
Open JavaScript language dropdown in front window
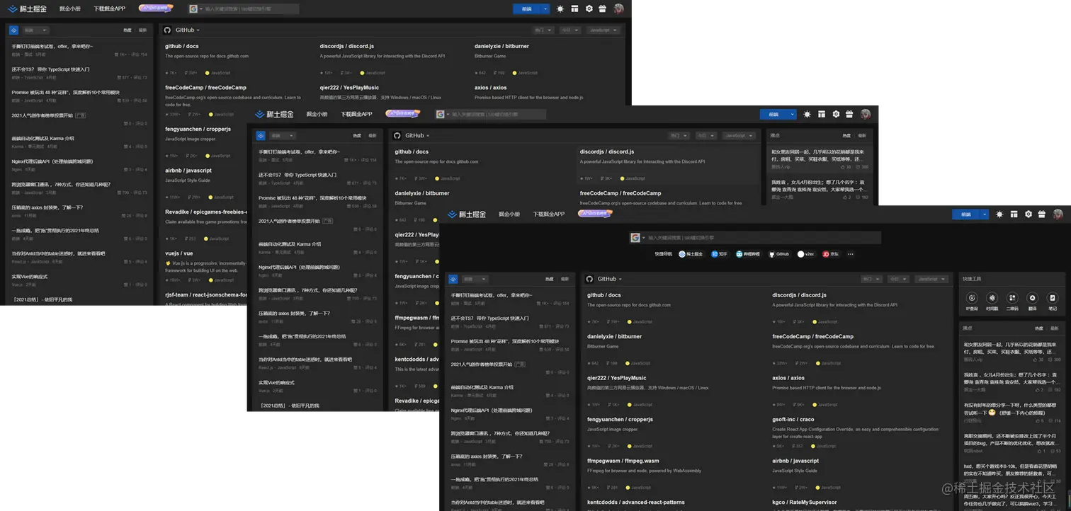[x=931, y=279]
